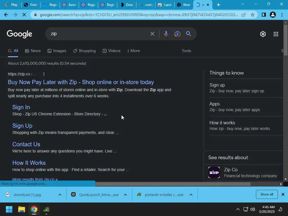Open a new browser tab
Viewport: 288px width, 216px height.
218,5
